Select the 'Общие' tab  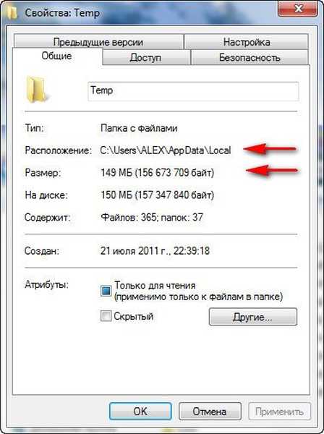point(56,56)
